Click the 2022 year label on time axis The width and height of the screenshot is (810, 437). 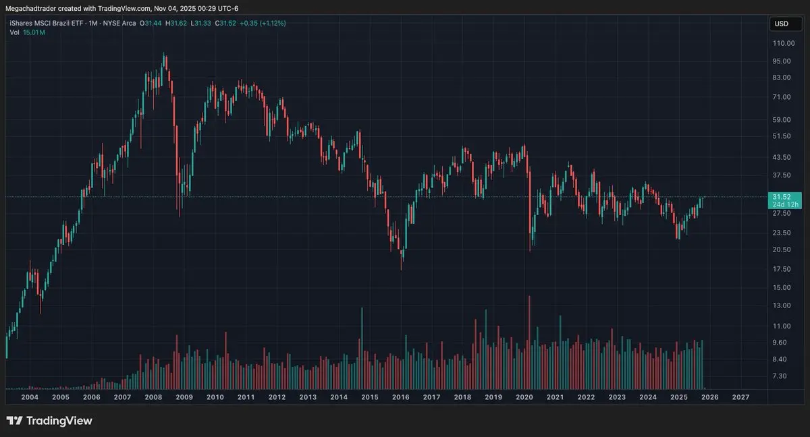pos(586,398)
